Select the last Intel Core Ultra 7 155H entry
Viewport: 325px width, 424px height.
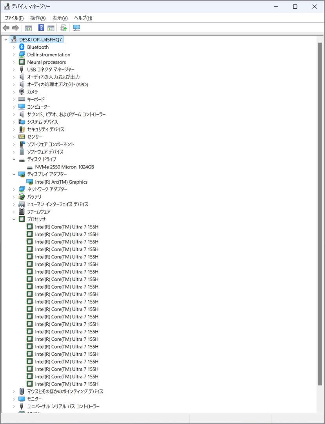[x=67, y=384]
